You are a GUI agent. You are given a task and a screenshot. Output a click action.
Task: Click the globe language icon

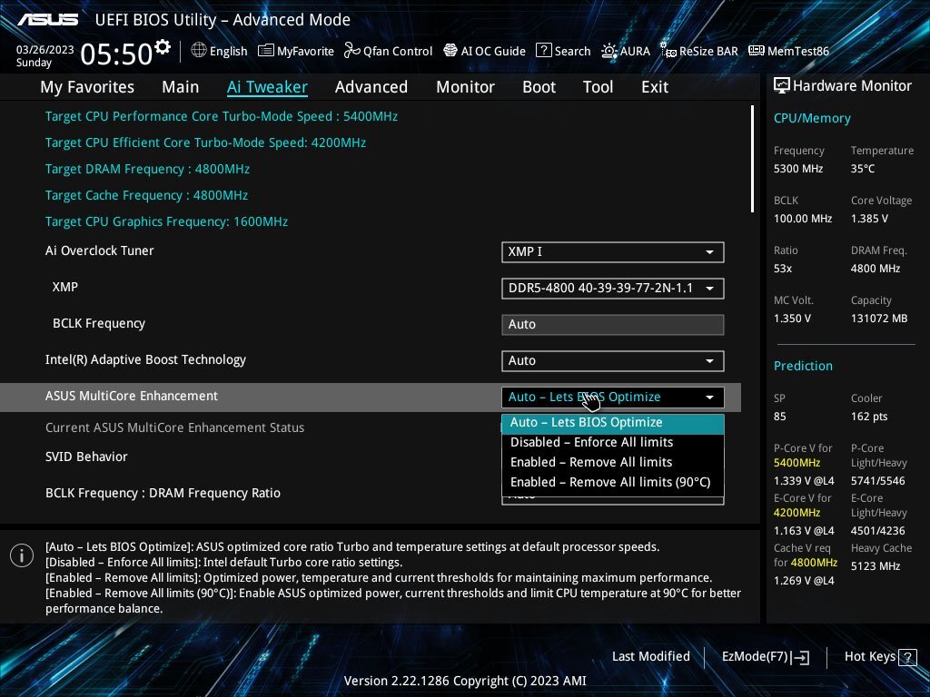199,51
